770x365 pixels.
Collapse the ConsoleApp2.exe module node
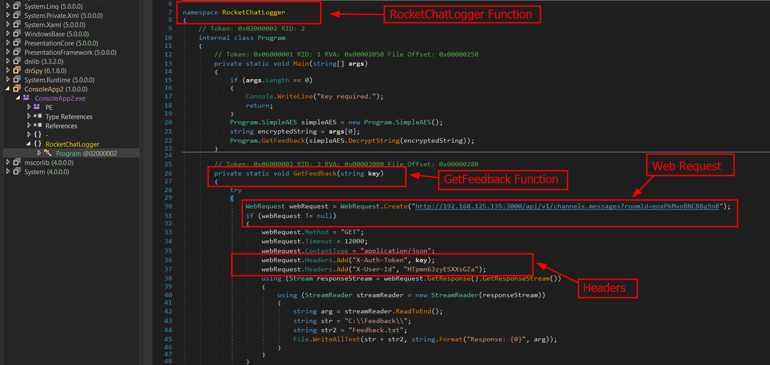click(18, 98)
